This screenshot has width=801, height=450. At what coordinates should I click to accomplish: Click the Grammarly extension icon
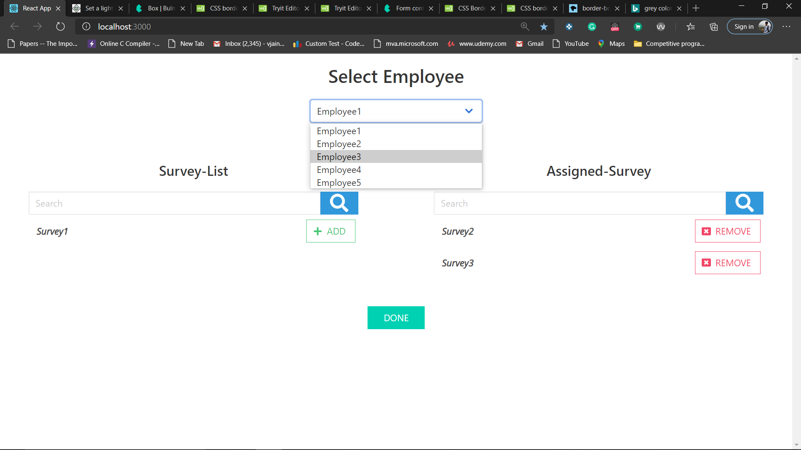click(x=592, y=27)
